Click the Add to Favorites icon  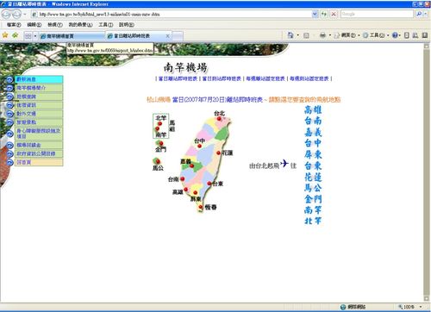click(x=15, y=35)
